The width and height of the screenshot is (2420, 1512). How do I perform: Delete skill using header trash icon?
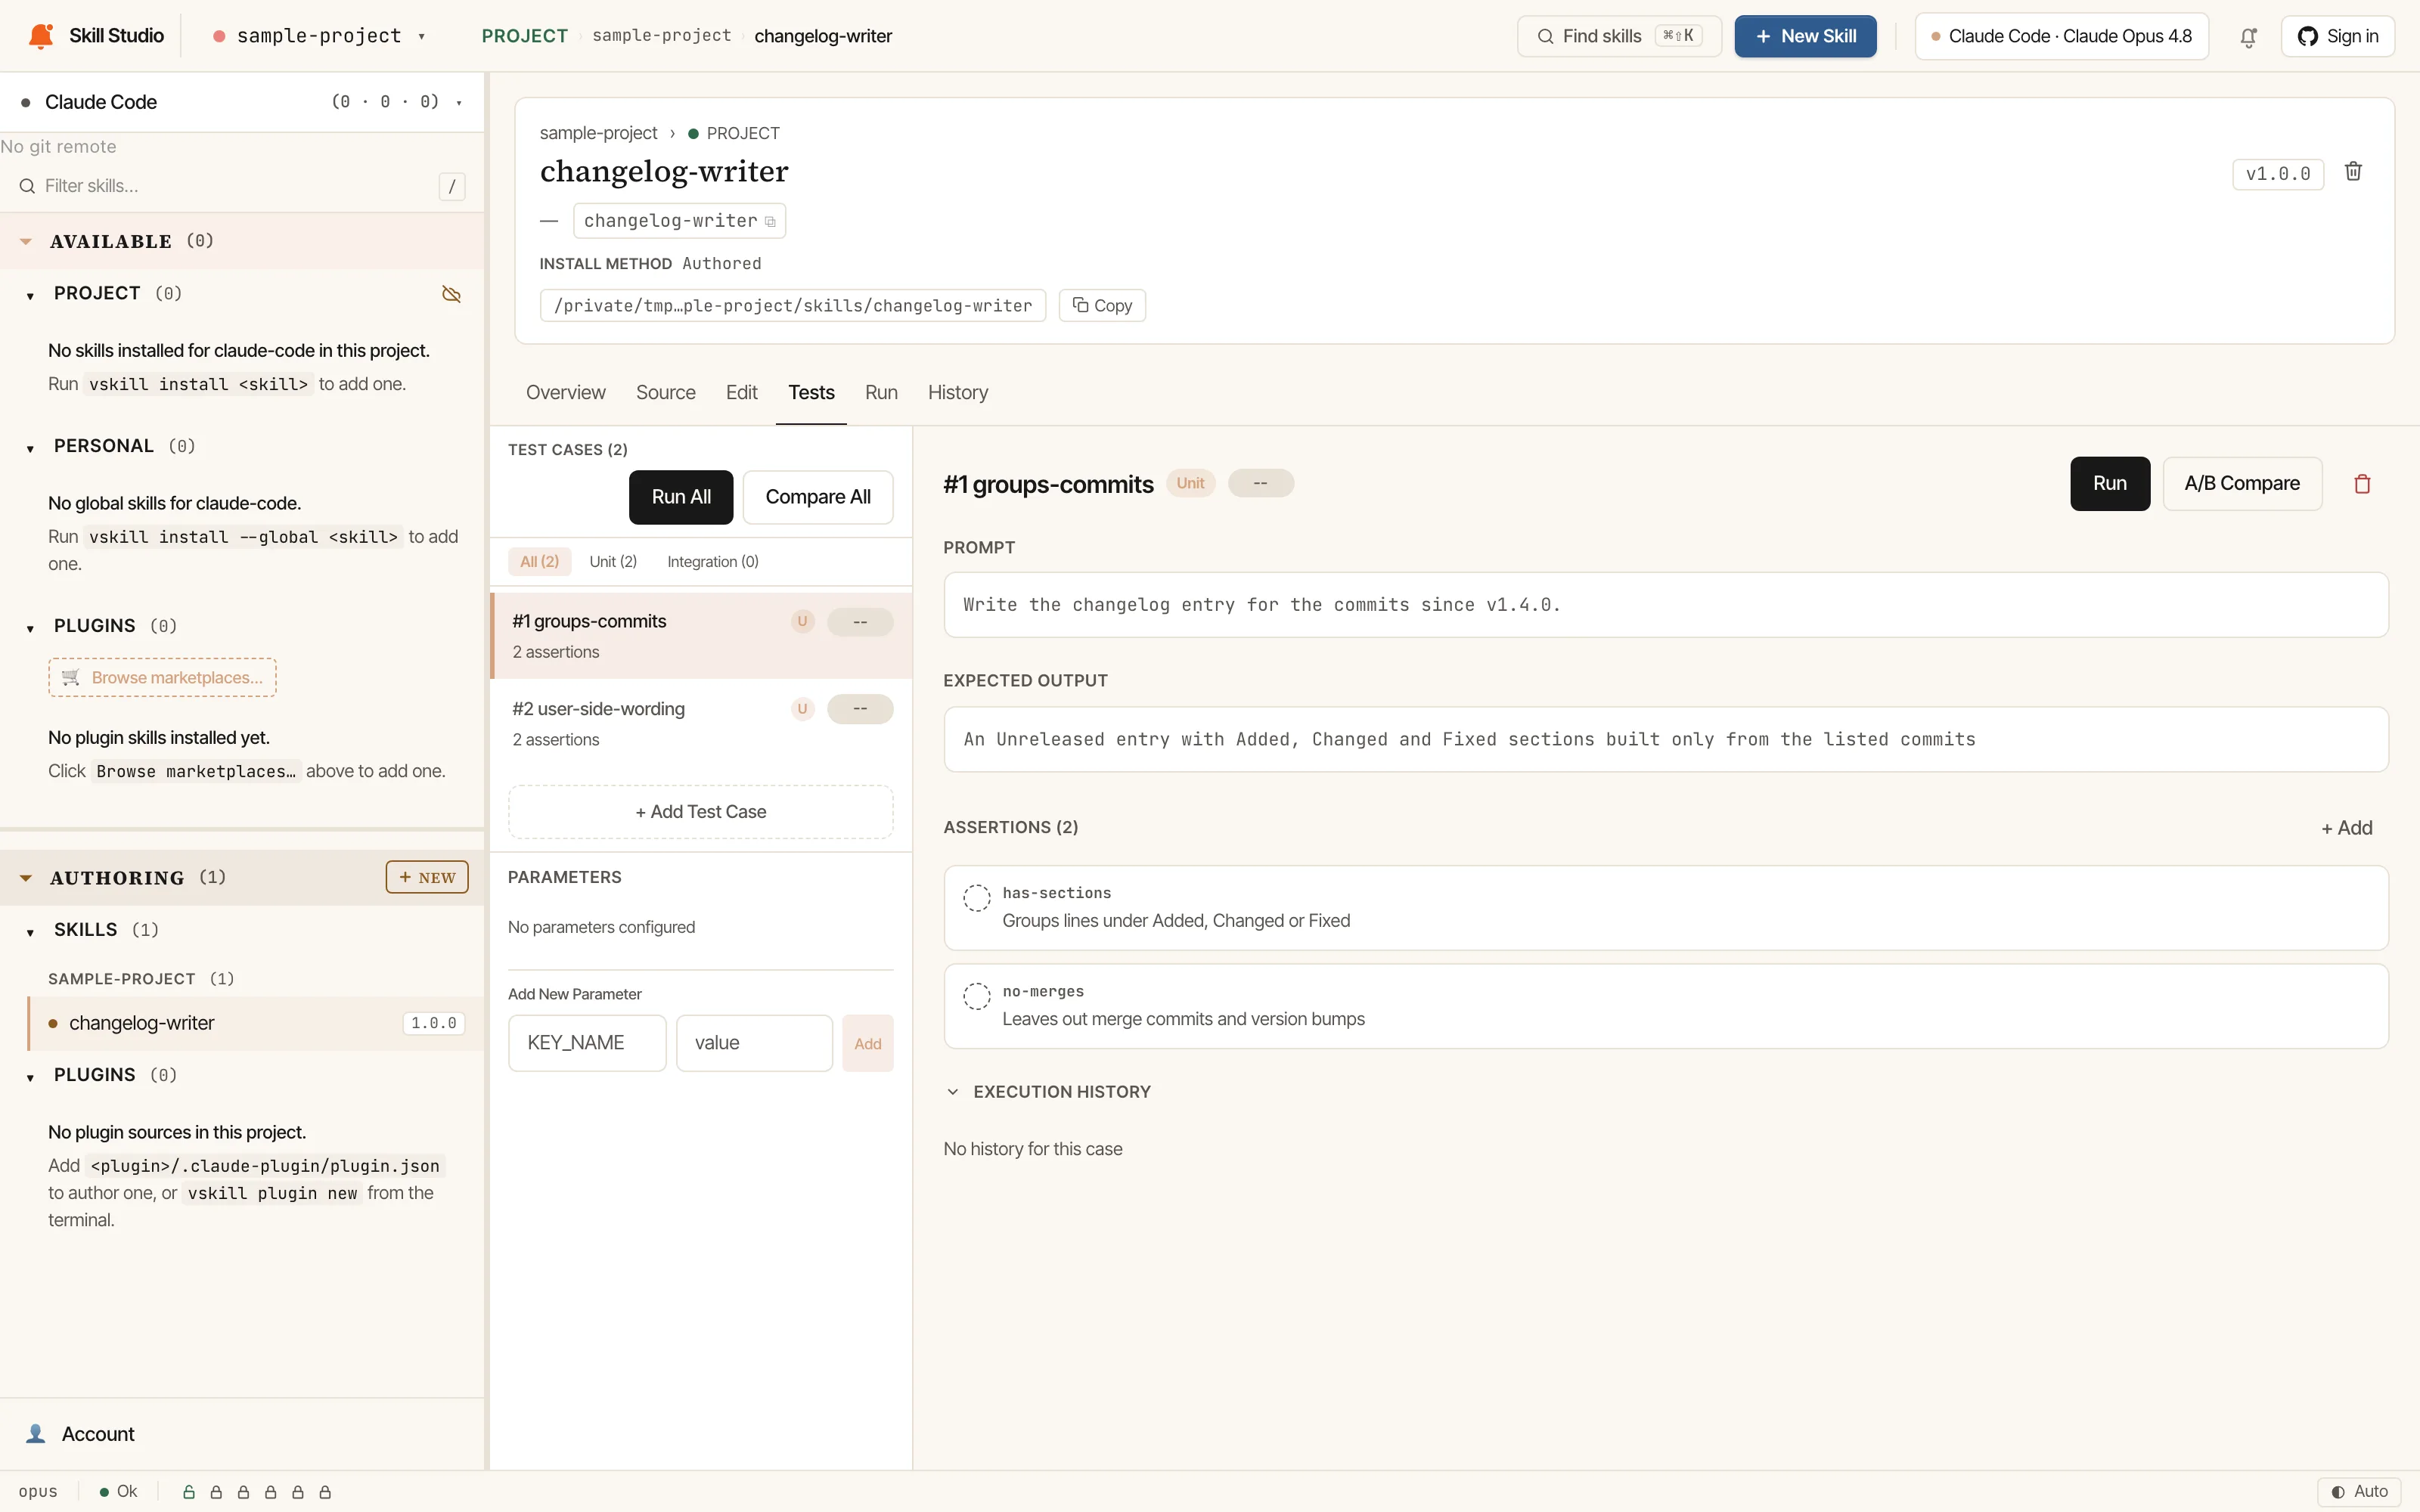2353,172
